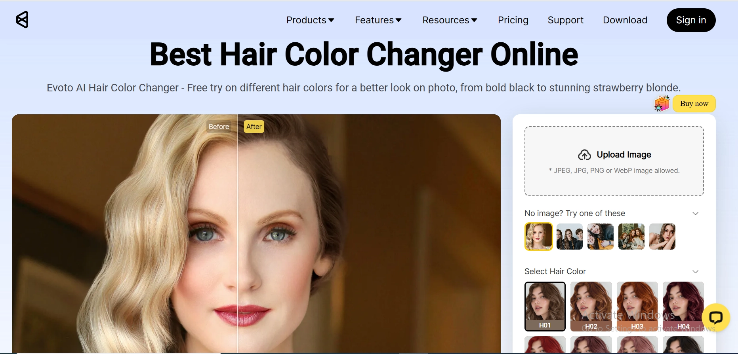Click the 'Best Hair Color Changer Online' heading
This screenshot has width=738, height=354.
[x=364, y=55]
